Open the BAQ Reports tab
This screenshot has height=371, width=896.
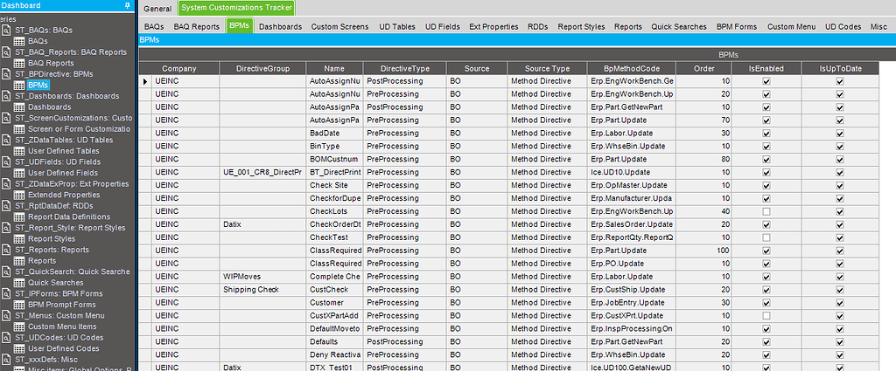click(x=197, y=27)
